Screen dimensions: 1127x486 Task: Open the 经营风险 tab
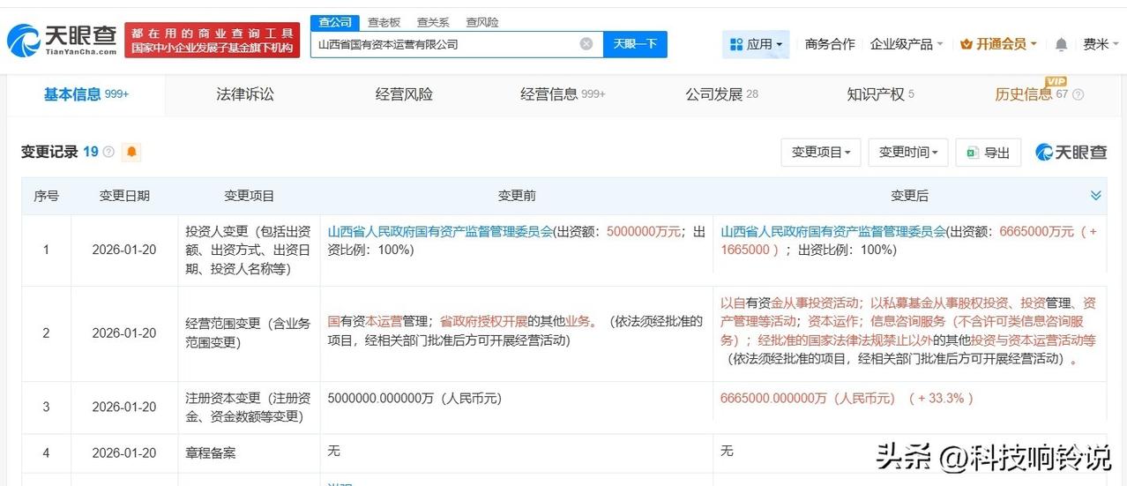point(404,94)
